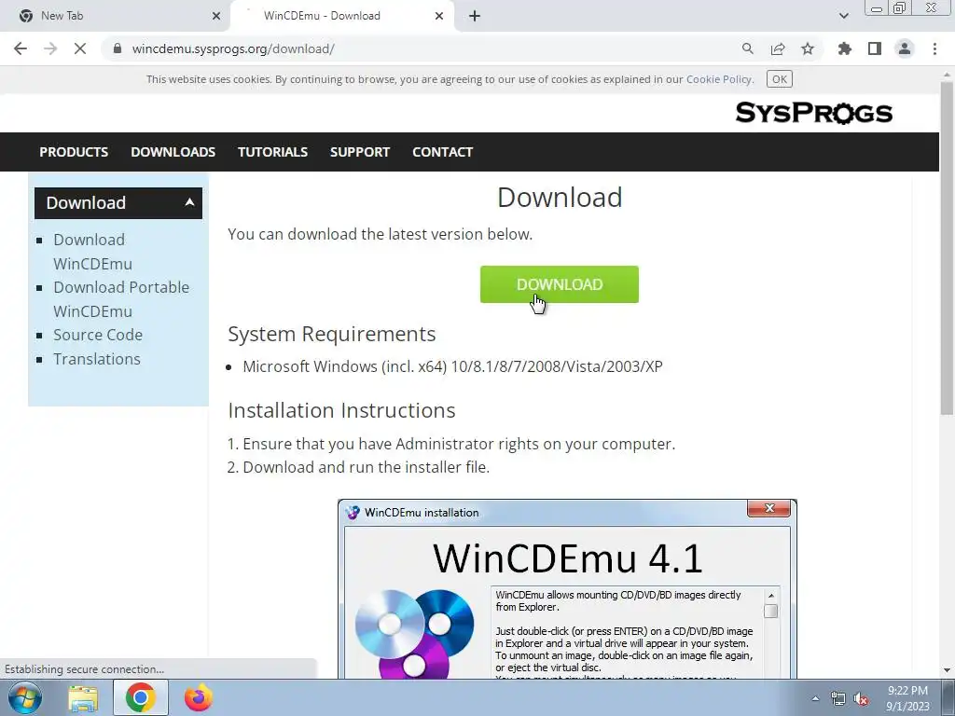Viewport: 955px width, 716px height.
Task: Open the Windows Start menu
Action: coord(25,697)
